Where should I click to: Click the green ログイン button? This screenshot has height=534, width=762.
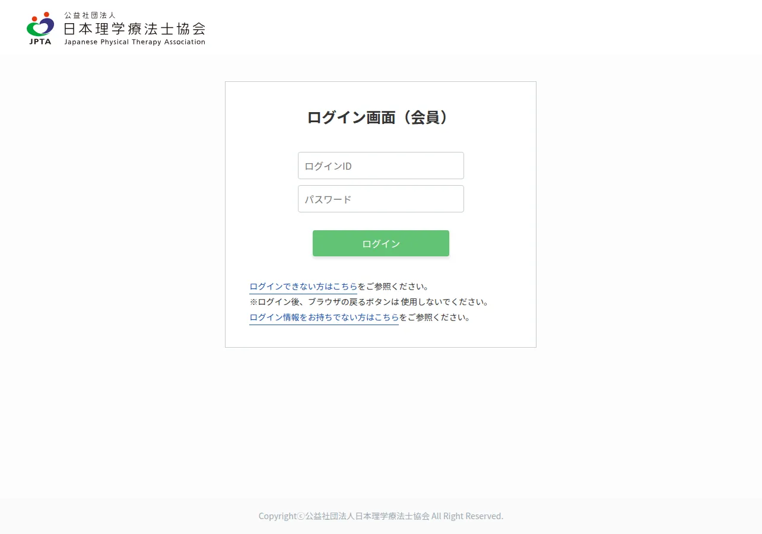(381, 243)
